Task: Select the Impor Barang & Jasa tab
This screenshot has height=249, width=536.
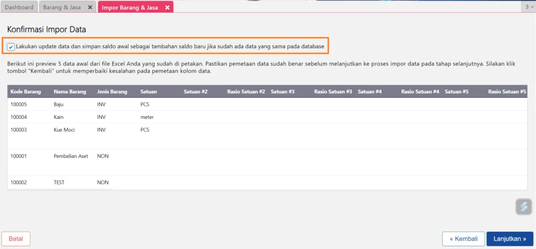Action: click(131, 7)
